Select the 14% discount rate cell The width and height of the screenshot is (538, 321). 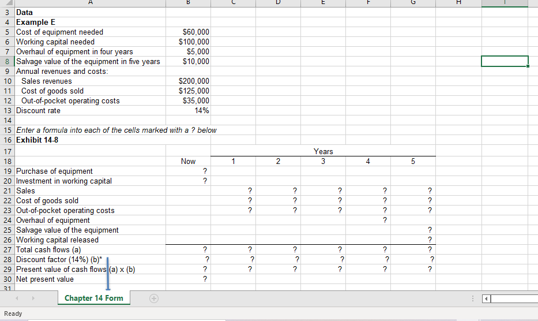[188, 111]
